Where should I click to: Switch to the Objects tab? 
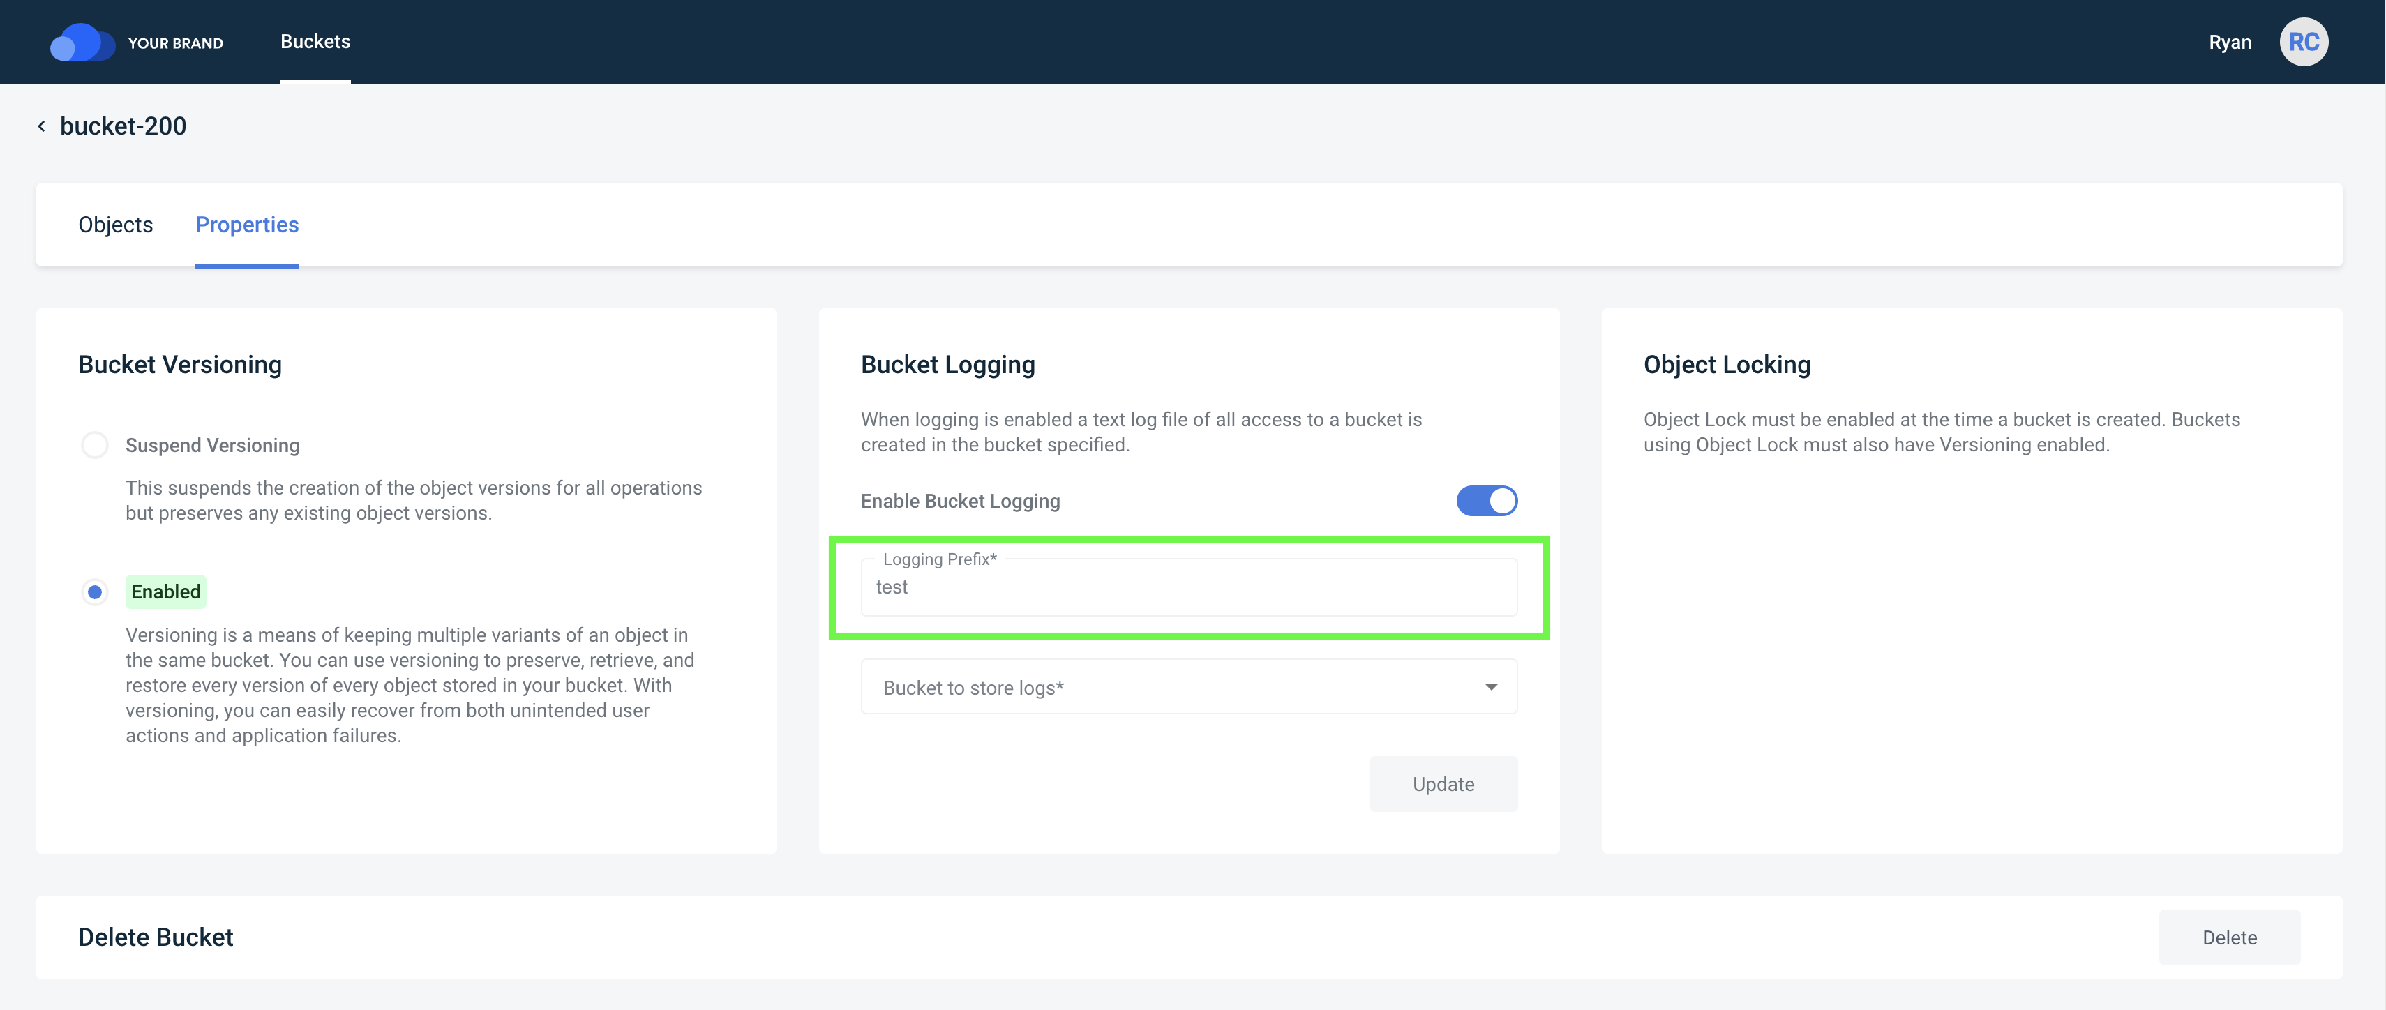tap(116, 225)
